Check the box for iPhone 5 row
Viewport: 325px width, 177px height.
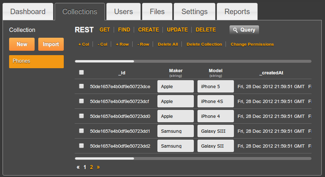tap(81, 86)
